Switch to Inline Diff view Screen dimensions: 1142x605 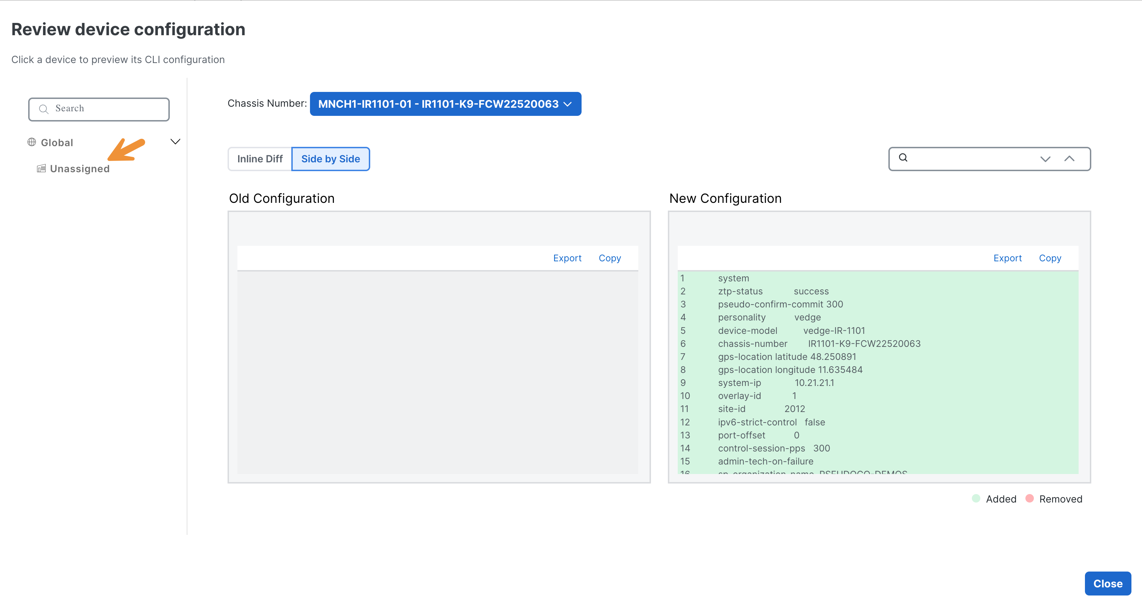pos(260,159)
